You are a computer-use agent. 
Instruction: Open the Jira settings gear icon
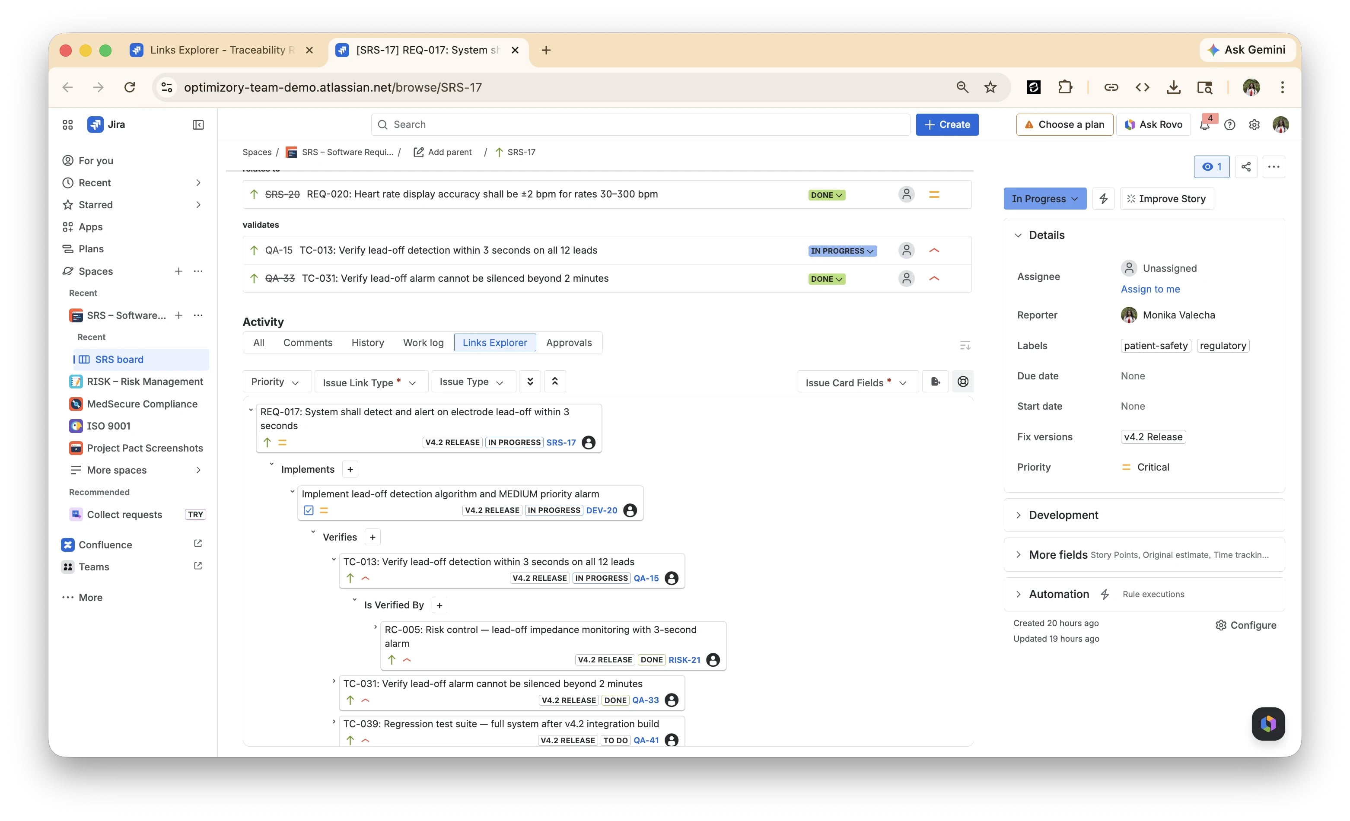pyautogui.click(x=1254, y=125)
